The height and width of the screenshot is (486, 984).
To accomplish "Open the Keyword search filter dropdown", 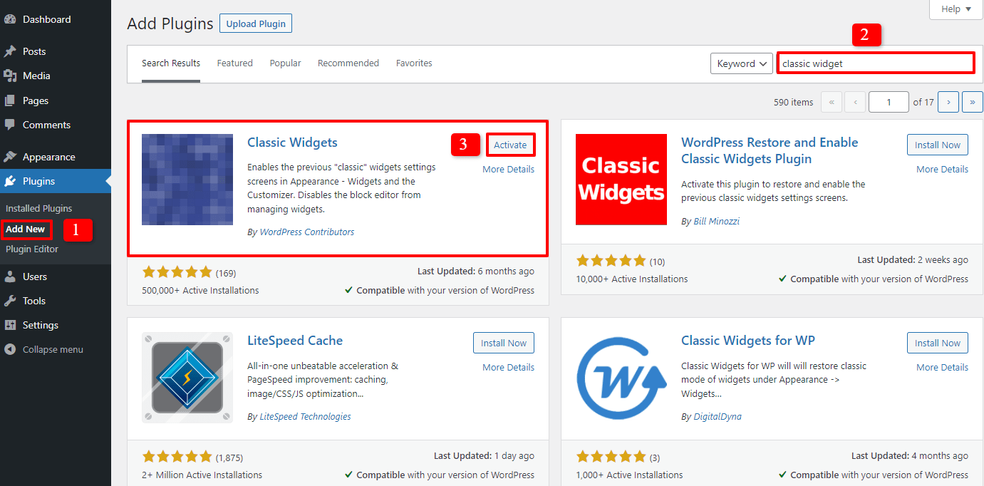I will pyautogui.click(x=741, y=63).
